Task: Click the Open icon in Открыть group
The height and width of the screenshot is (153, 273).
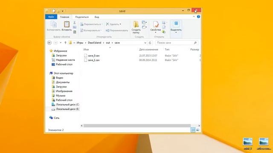Action: click(x=164, y=23)
